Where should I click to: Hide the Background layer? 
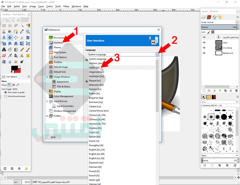click(x=204, y=53)
